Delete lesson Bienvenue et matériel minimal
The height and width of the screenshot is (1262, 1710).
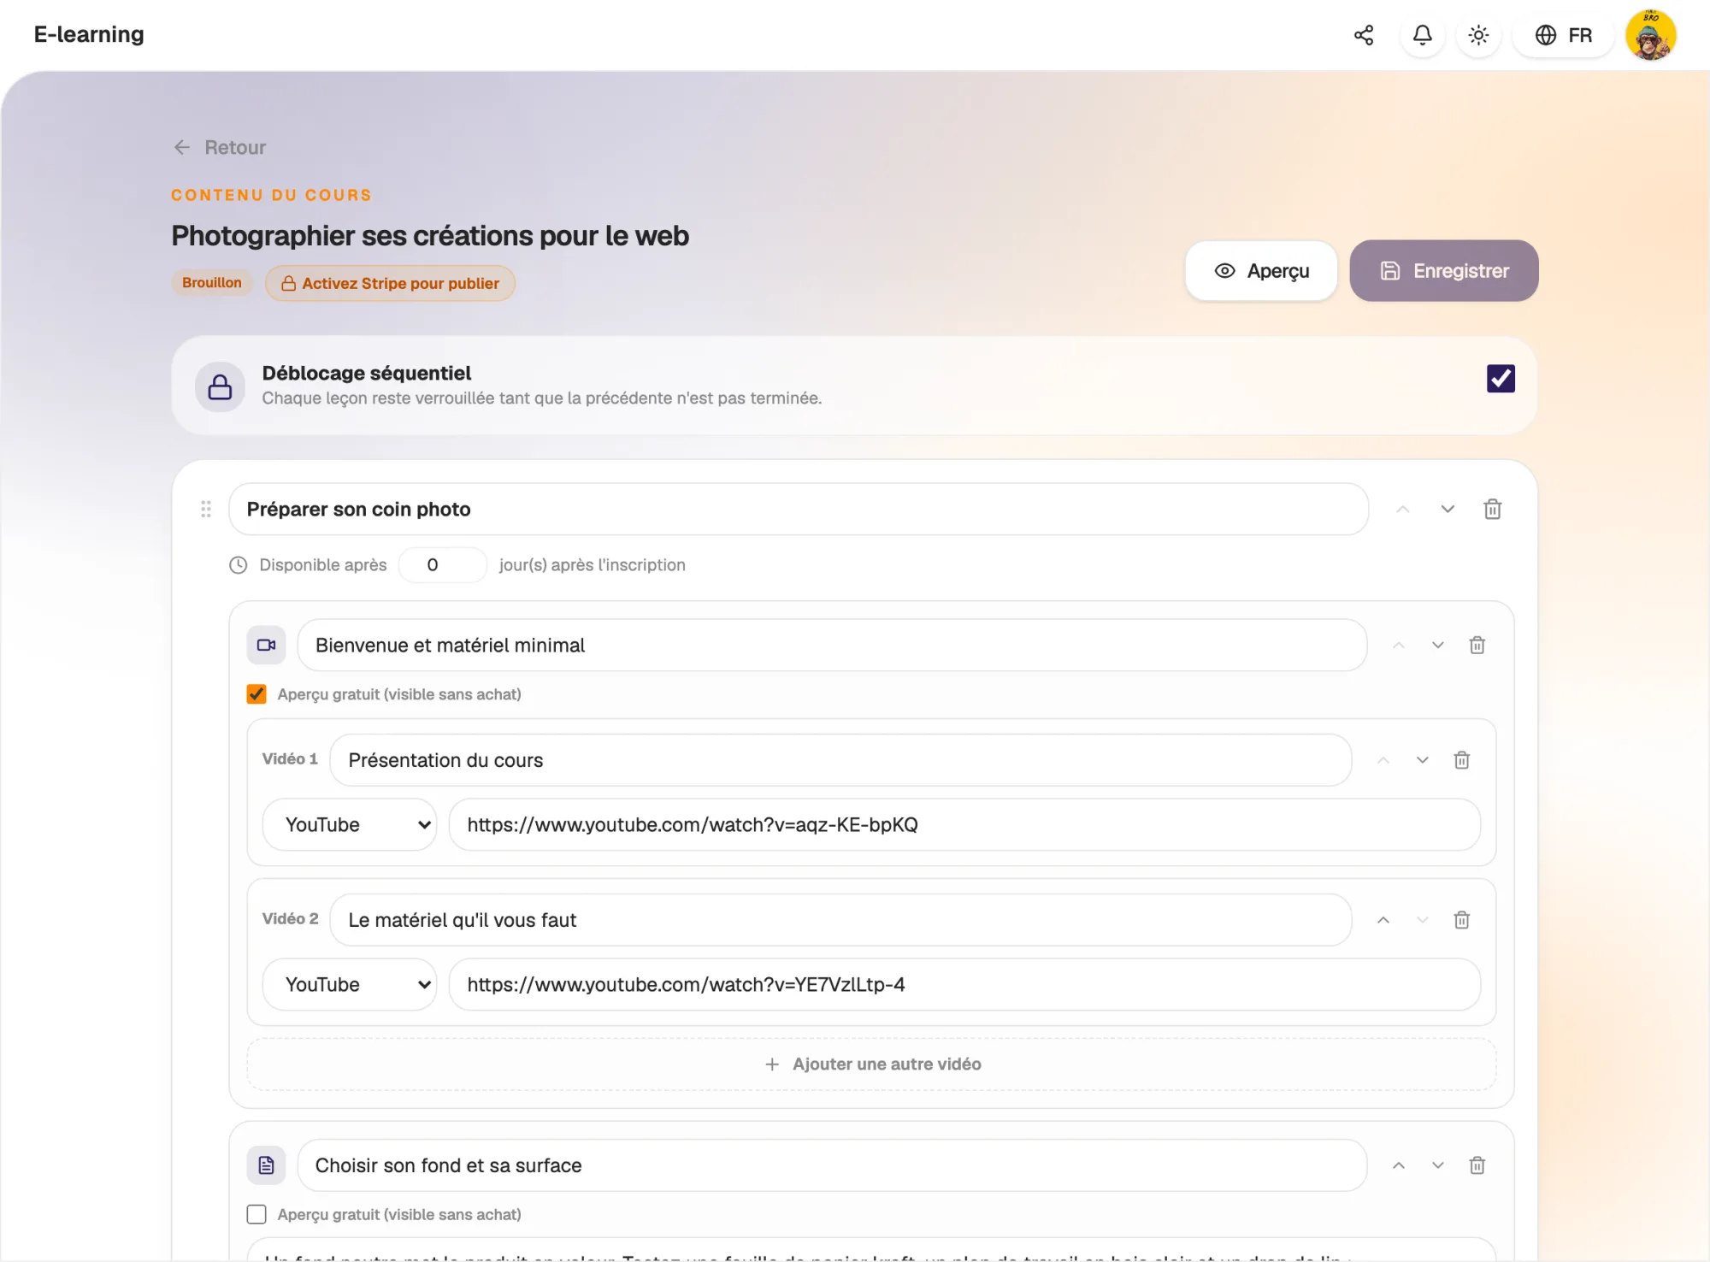point(1477,646)
